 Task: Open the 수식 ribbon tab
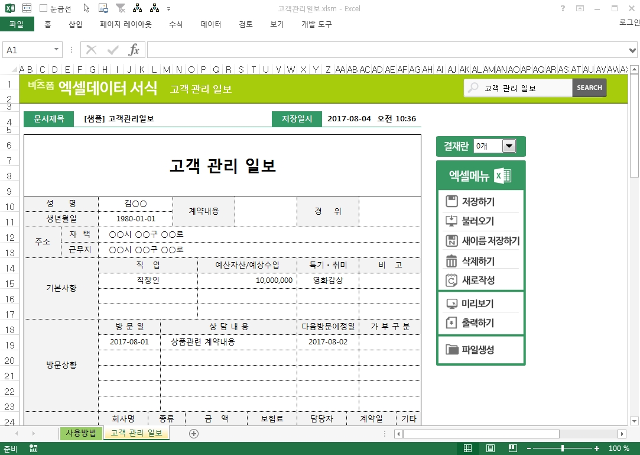point(176,24)
